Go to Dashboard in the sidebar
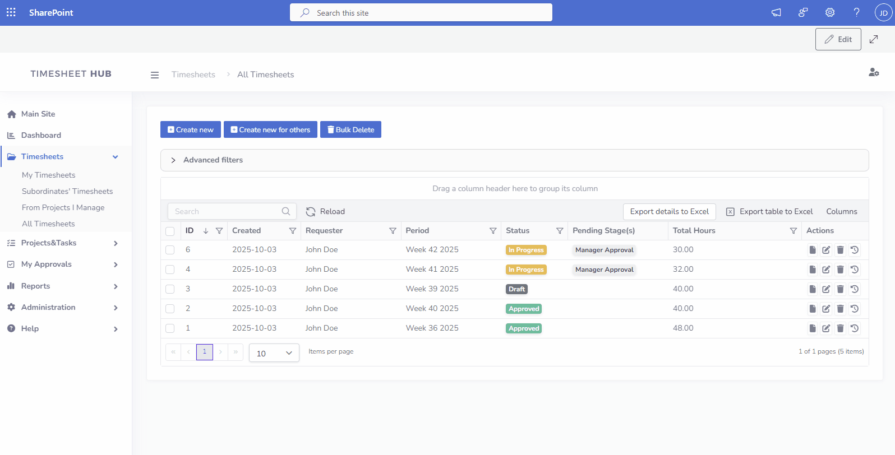The width and height of the screenshot is (895, 455). pos(41,135)
